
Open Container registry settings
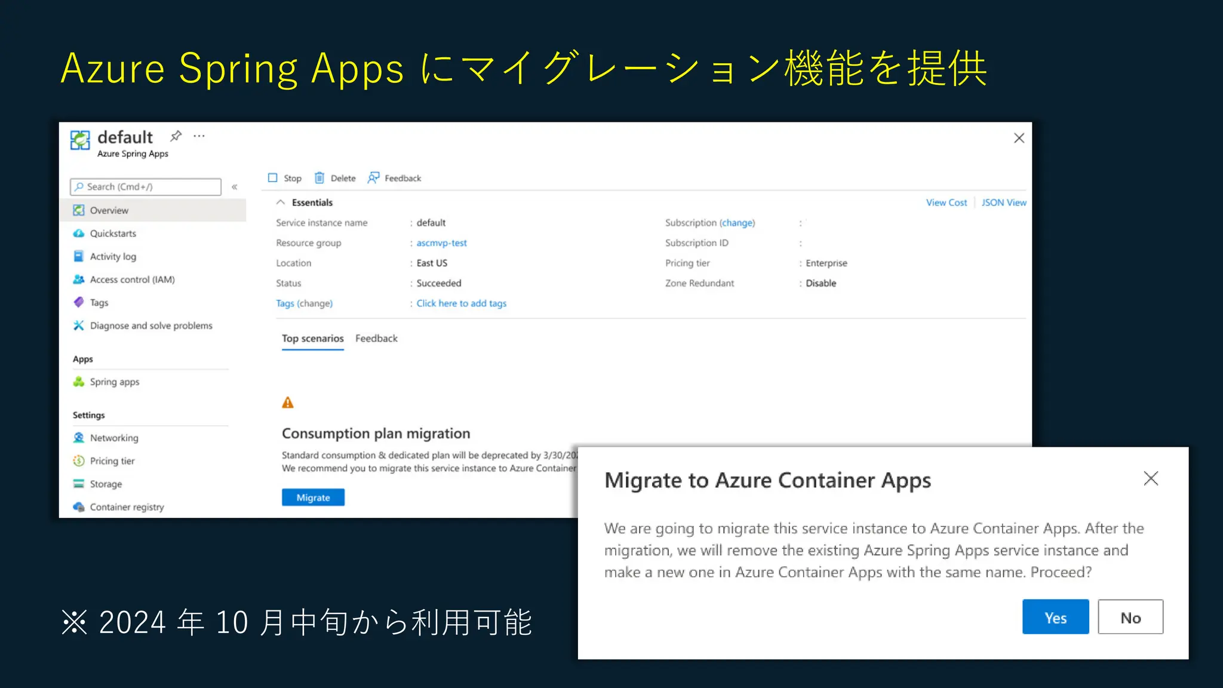click(x=127, y=507)
